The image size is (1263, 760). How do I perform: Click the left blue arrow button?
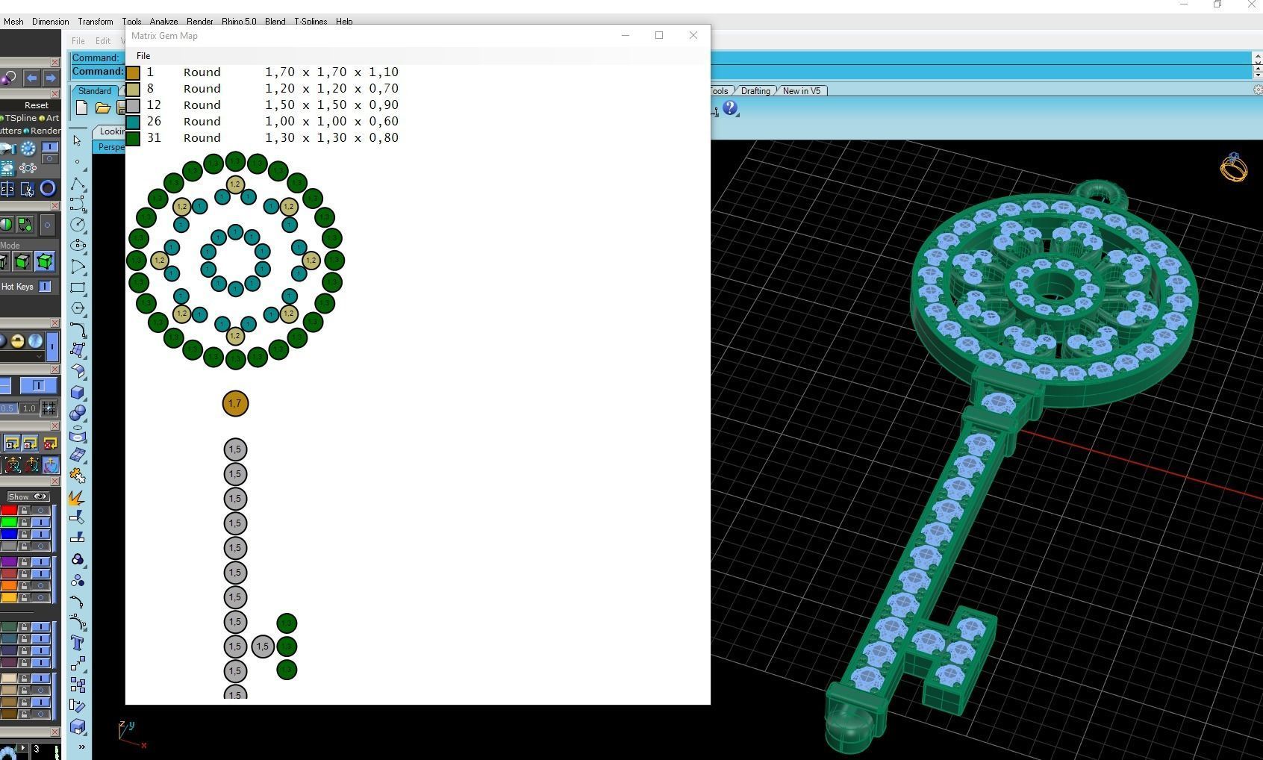point(31,78)
